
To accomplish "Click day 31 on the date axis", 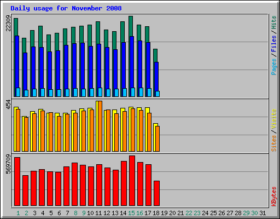I will pos(262,213).
